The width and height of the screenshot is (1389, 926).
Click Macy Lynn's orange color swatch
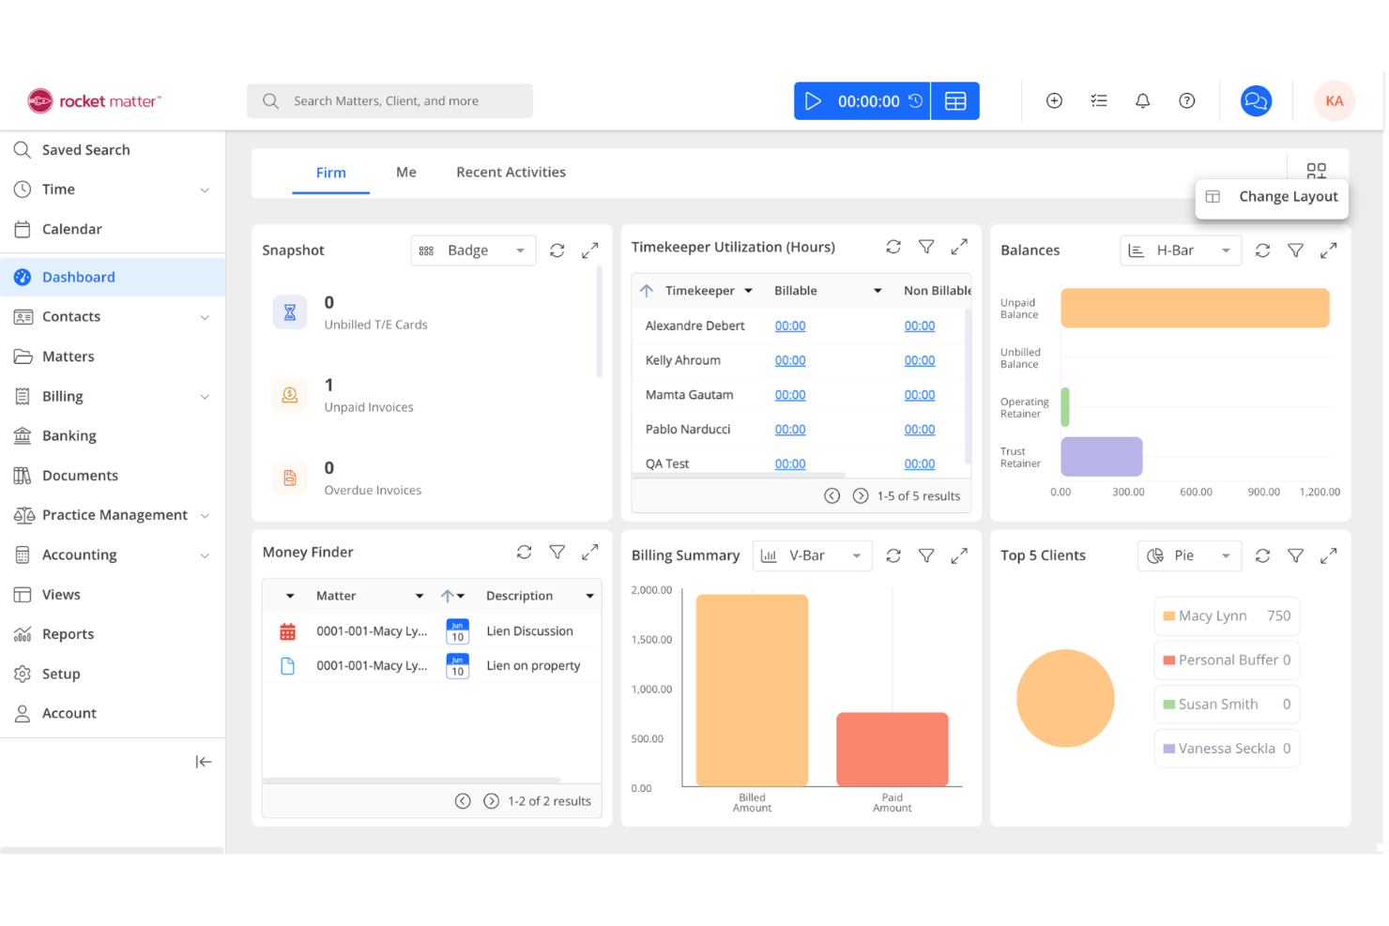1171,615
